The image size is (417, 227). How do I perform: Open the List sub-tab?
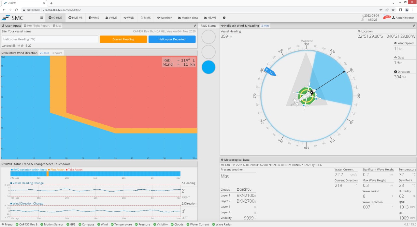[x=57, y=26]
